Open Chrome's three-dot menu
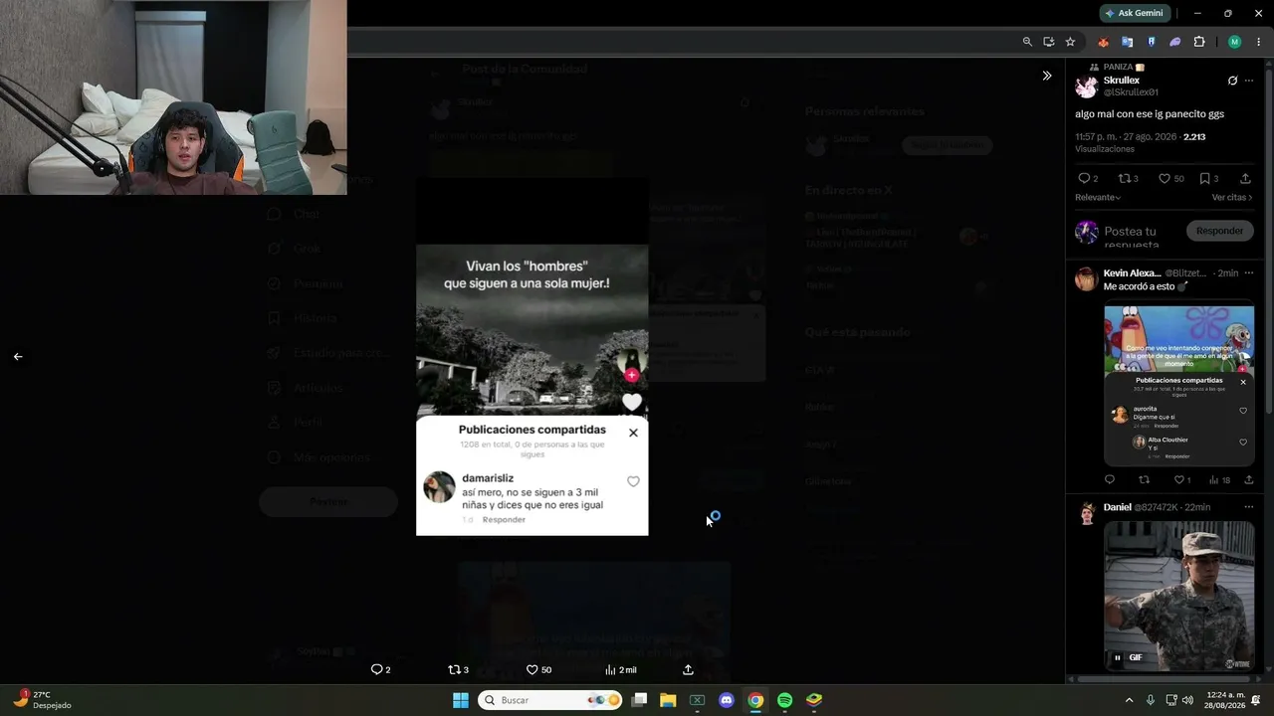This screenshot has width=1274, height=716. coord(1258,42)
